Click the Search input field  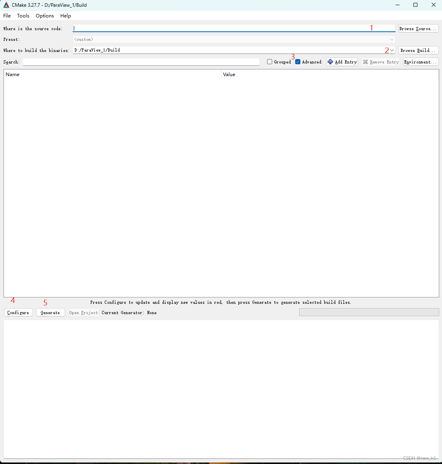pyautogui.click(x=141, y=62)
